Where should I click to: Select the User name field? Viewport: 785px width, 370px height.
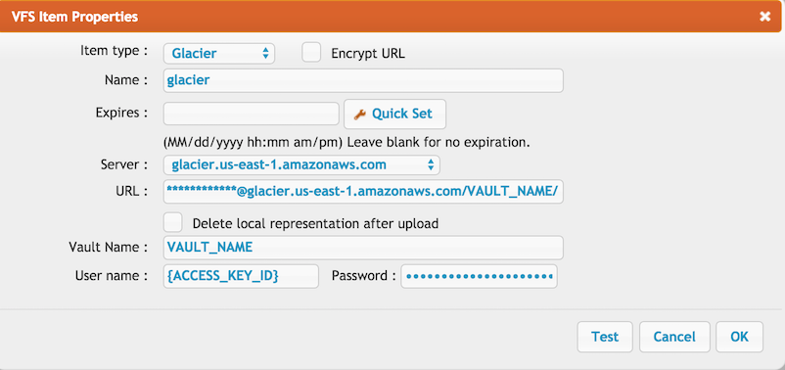(241, 276)
